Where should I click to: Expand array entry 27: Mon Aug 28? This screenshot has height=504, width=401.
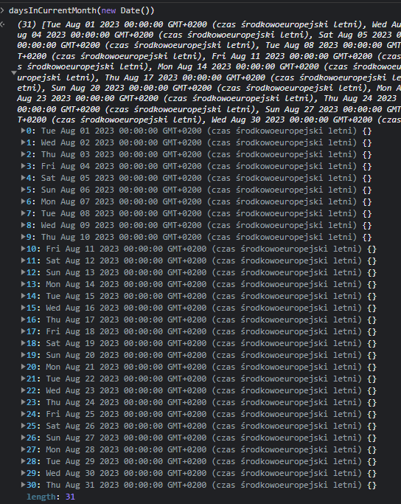click(x=23, y=449)
